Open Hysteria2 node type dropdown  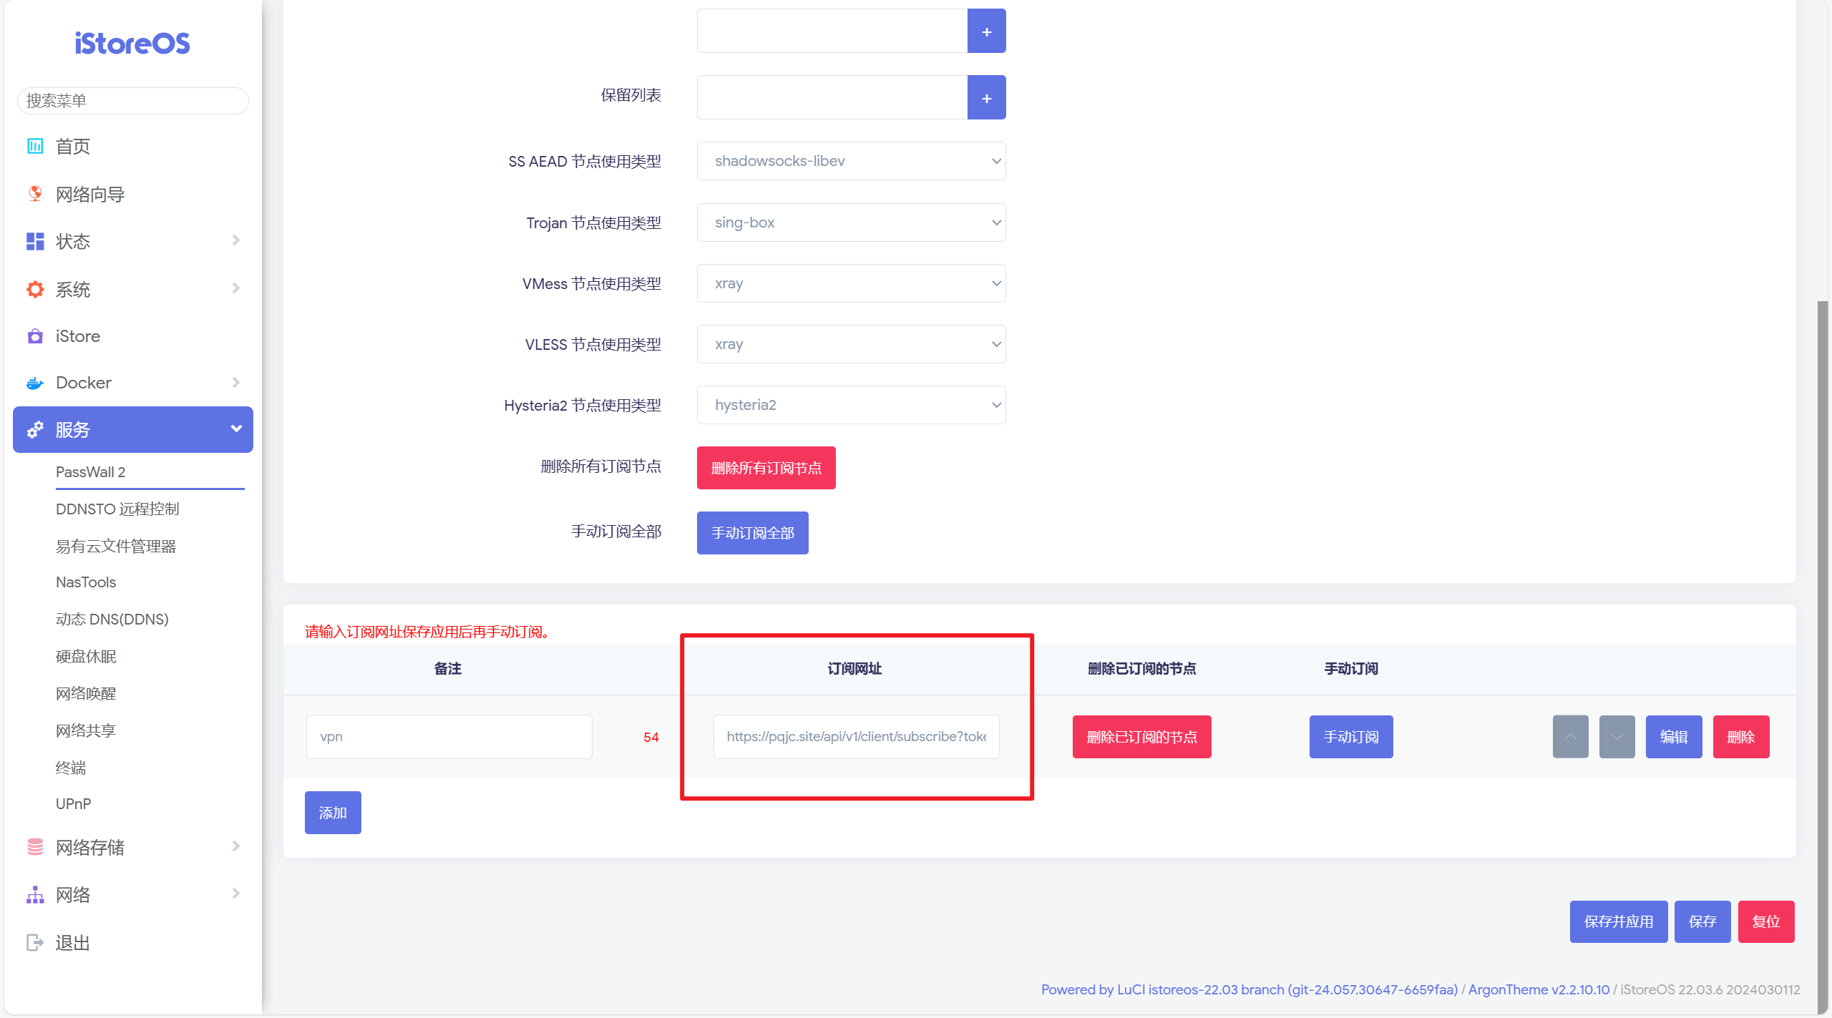point(851,405)
